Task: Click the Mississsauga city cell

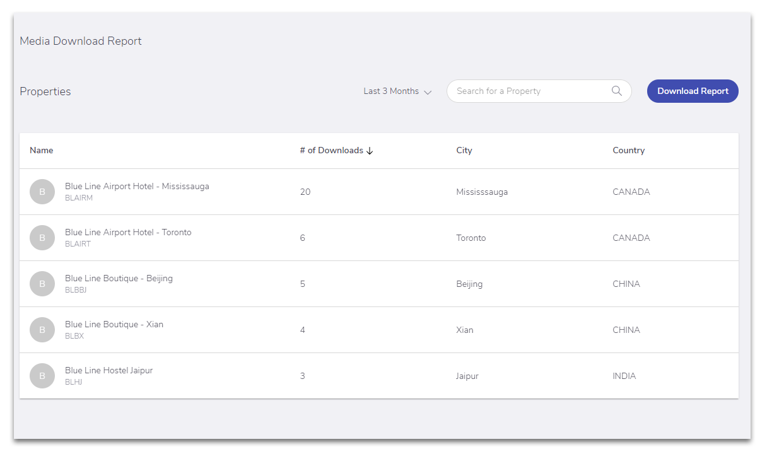Action: point(482,192)
